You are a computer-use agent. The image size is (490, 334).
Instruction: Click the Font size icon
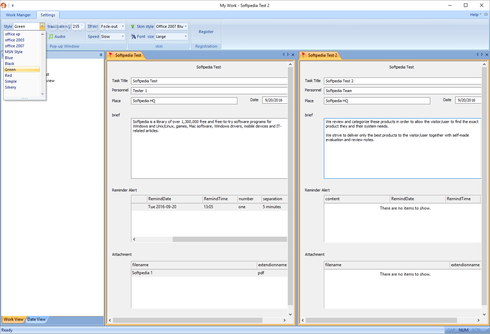pos(133,36)
